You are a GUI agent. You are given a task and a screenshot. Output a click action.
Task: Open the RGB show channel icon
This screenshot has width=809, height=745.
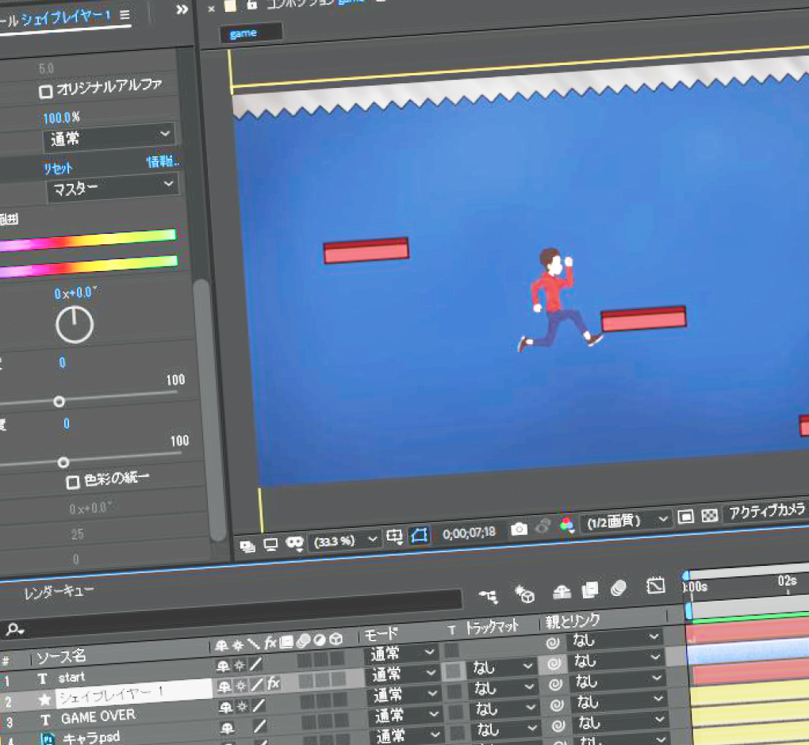(566, 525)
